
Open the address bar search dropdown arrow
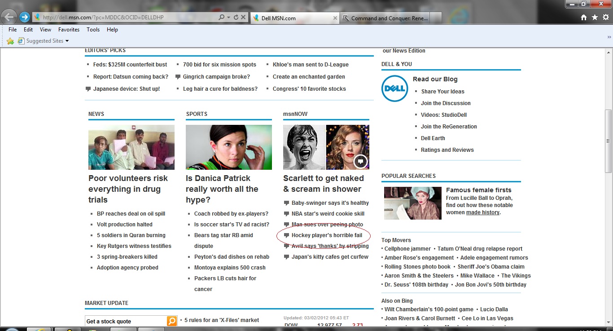tap(228, 17)
